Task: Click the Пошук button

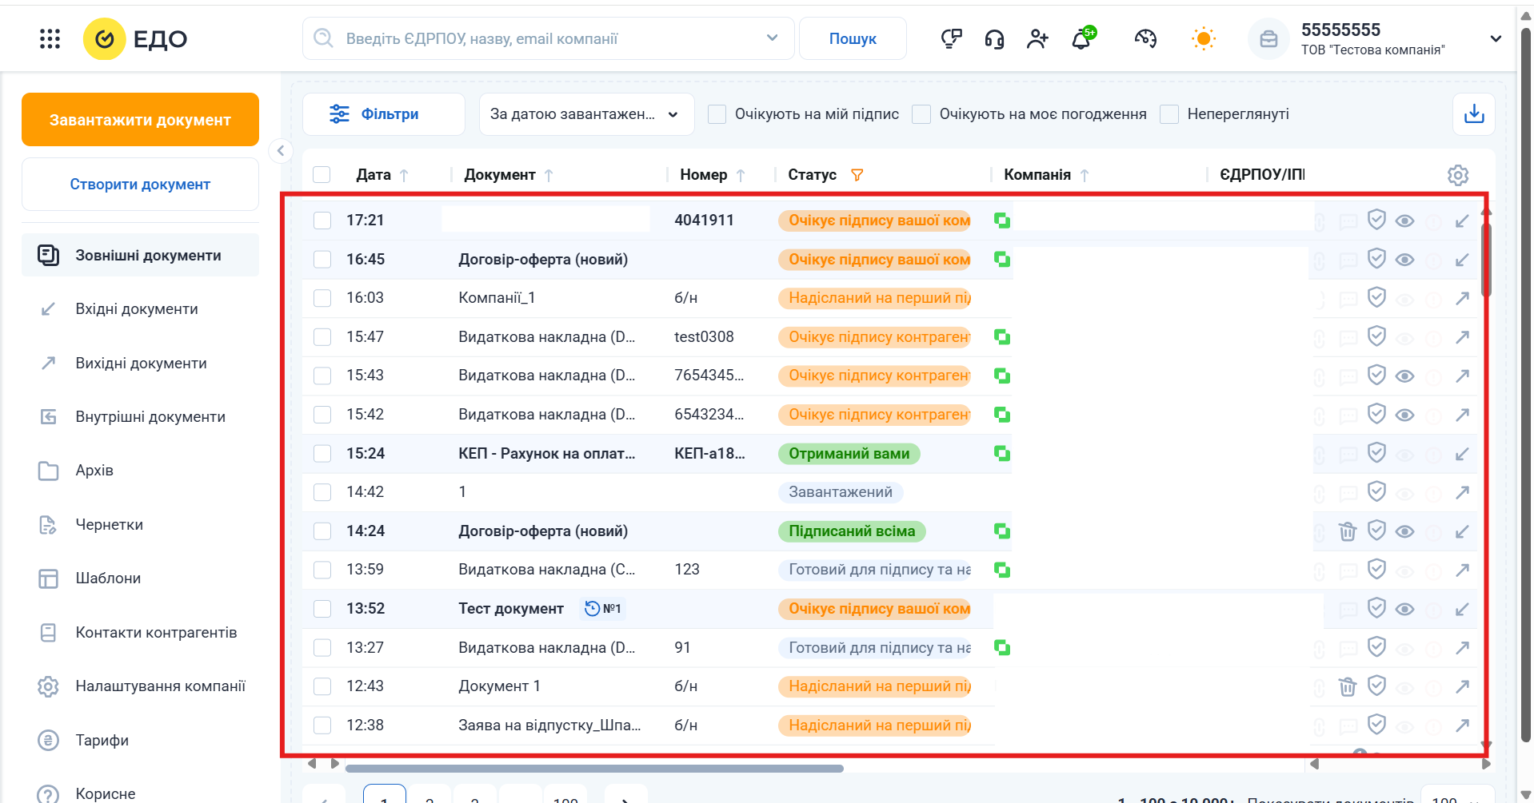Action: coord(853,38)
